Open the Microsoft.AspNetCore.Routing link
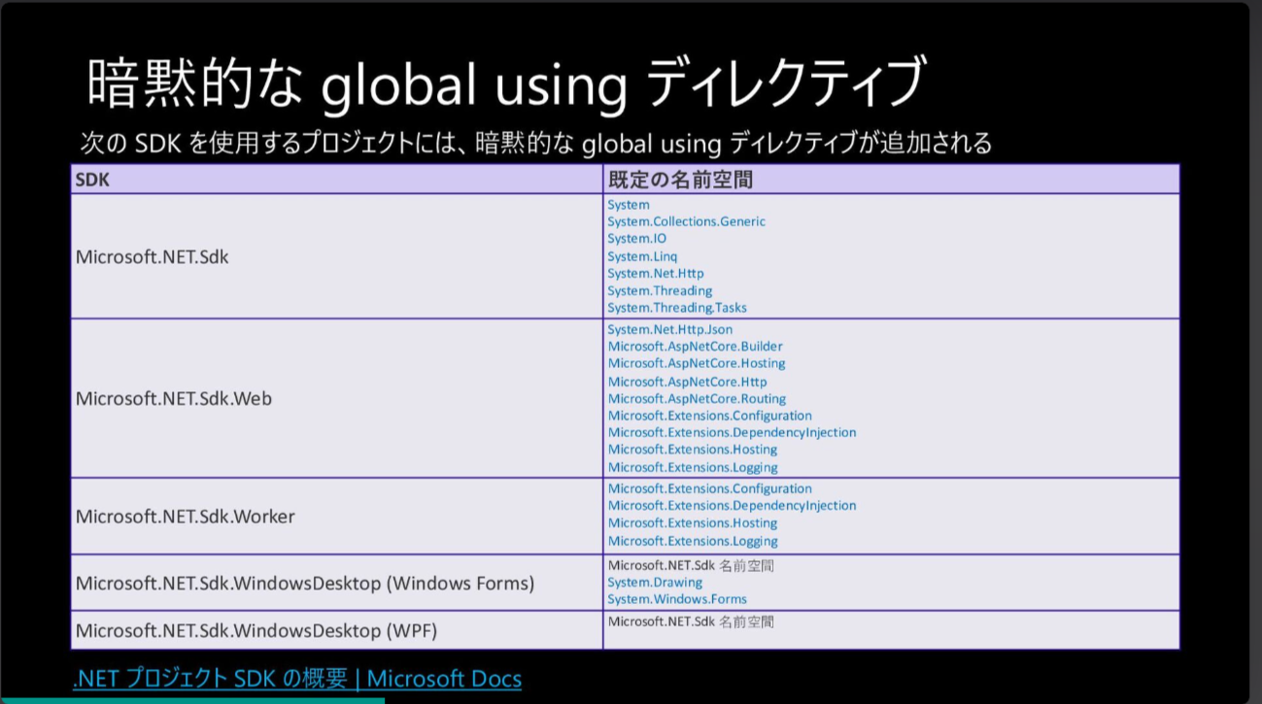Image resolution: width=1262 pixels, height=704 pixels. 697,398
